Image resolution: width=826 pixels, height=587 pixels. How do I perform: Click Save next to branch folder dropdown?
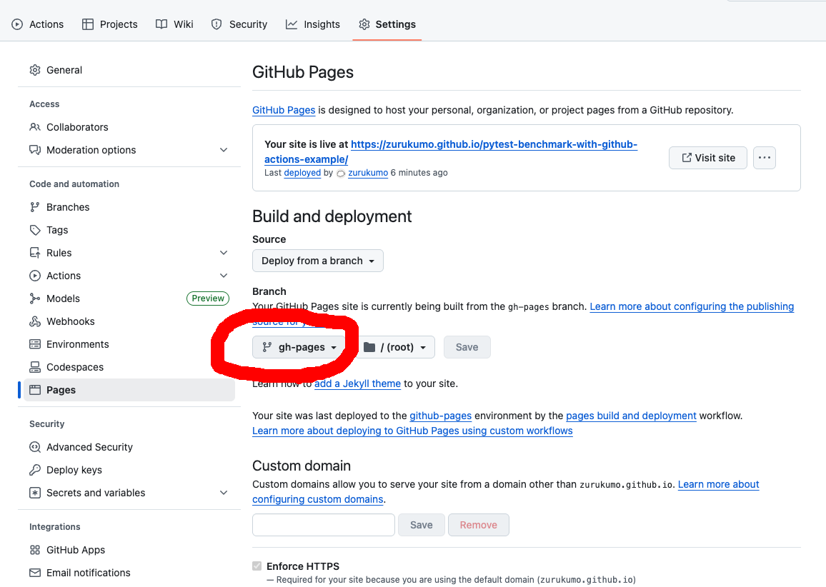[x=467, y=348]
